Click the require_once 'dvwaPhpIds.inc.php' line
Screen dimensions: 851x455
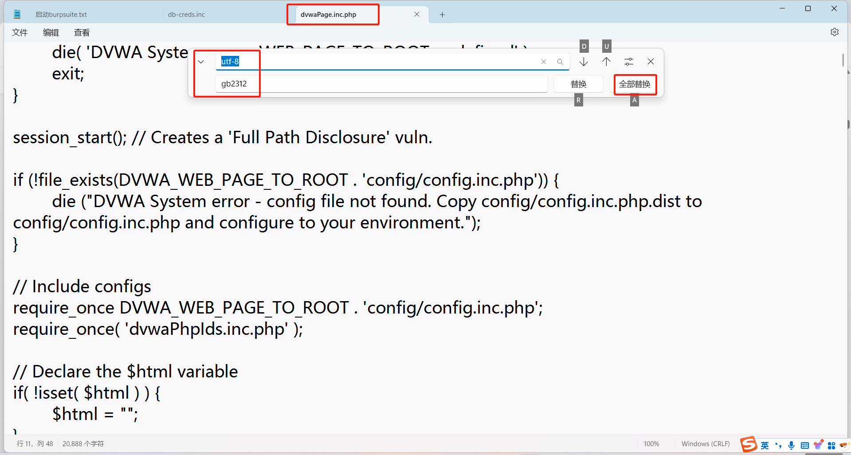(x=158, y=329)
